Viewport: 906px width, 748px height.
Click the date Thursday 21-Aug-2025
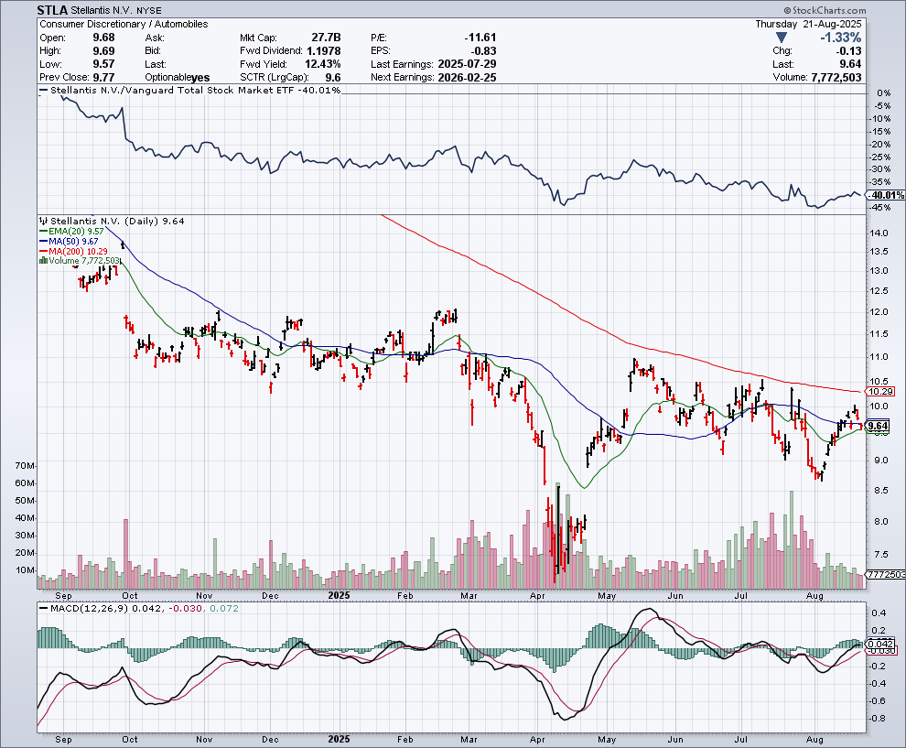[x=808, y=25]
